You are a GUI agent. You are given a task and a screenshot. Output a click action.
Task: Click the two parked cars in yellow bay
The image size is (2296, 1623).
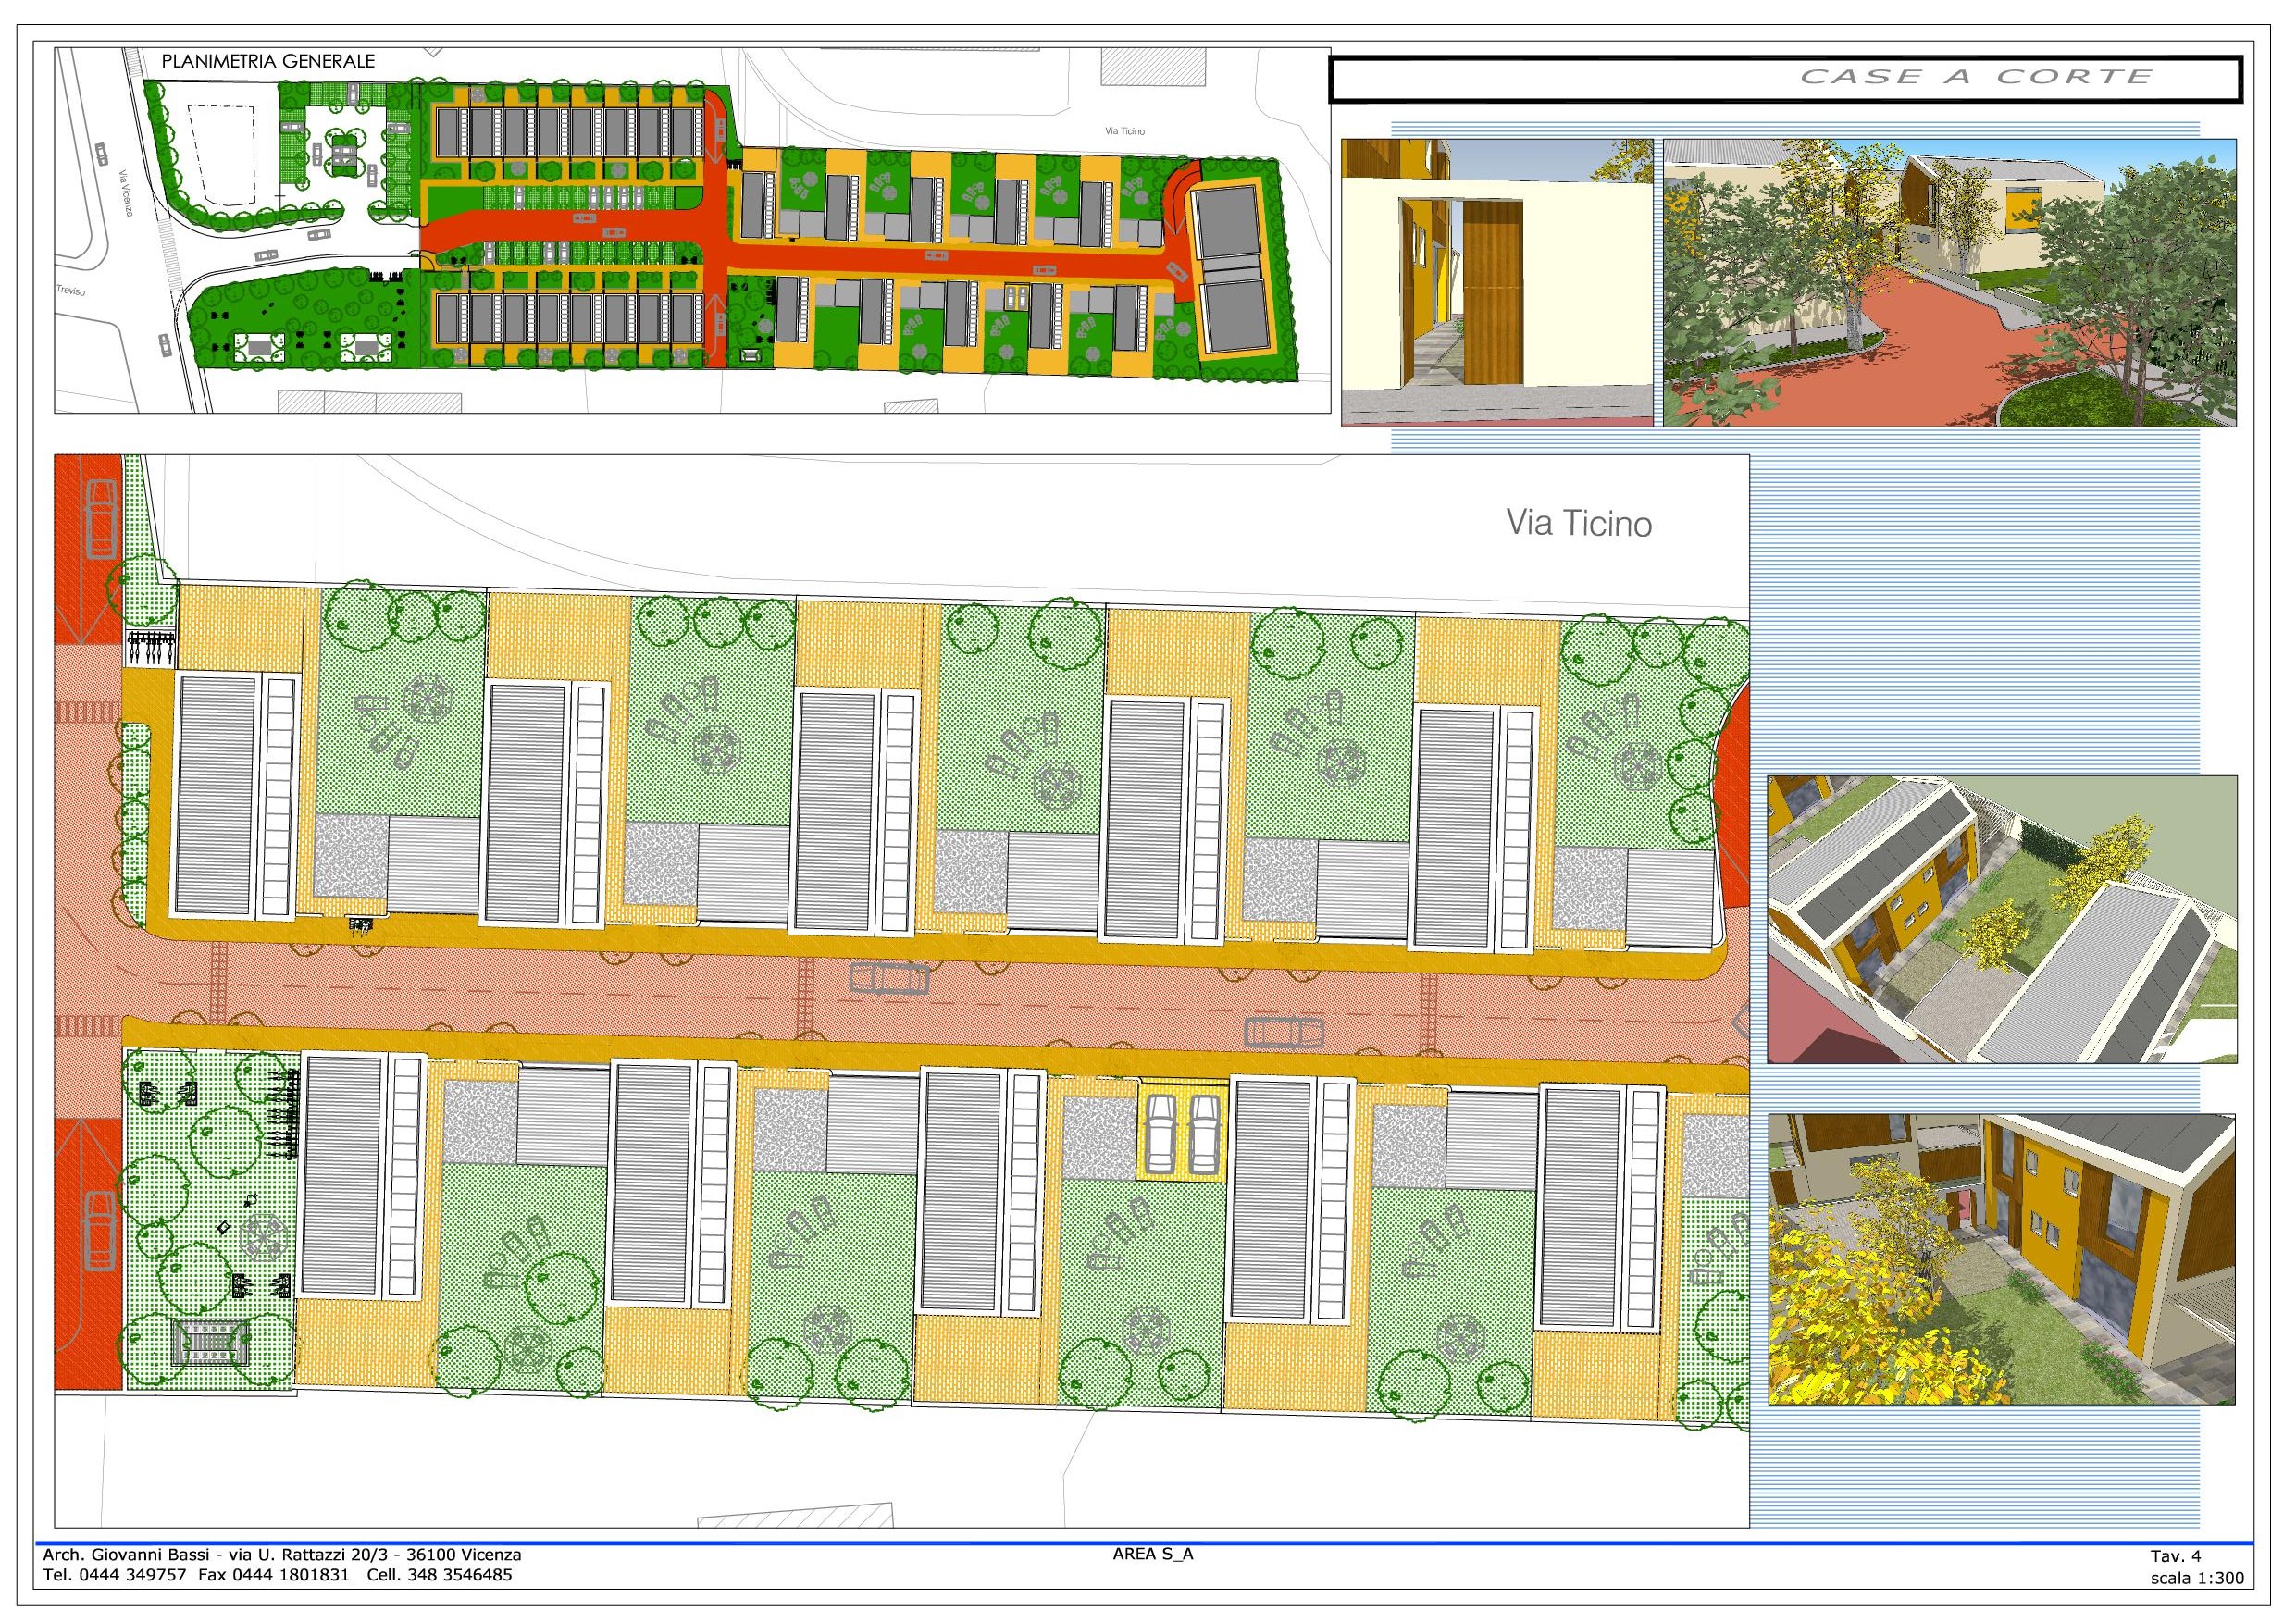1181,1133
